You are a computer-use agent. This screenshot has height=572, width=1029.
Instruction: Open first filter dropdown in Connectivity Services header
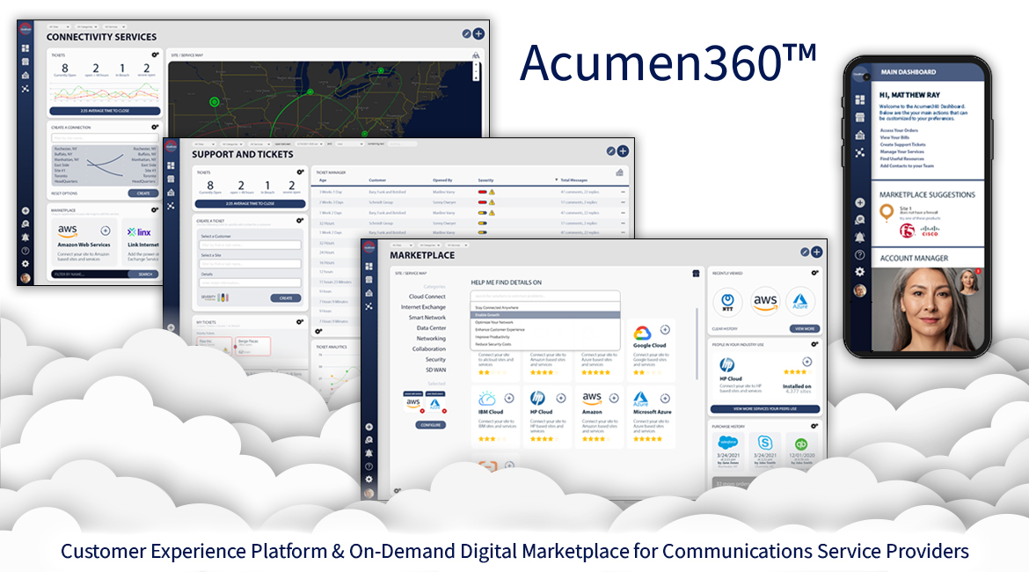pos(58,27)
